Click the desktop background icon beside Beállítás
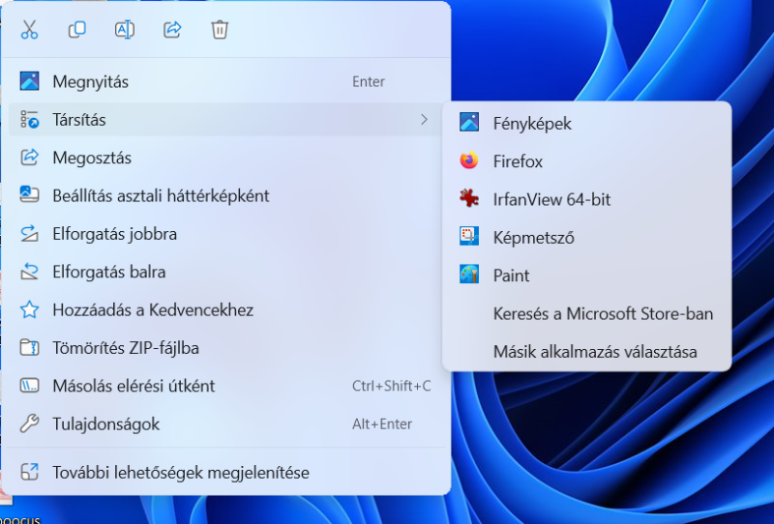This screenshot has width=774, height=524. tap(29, 194)
